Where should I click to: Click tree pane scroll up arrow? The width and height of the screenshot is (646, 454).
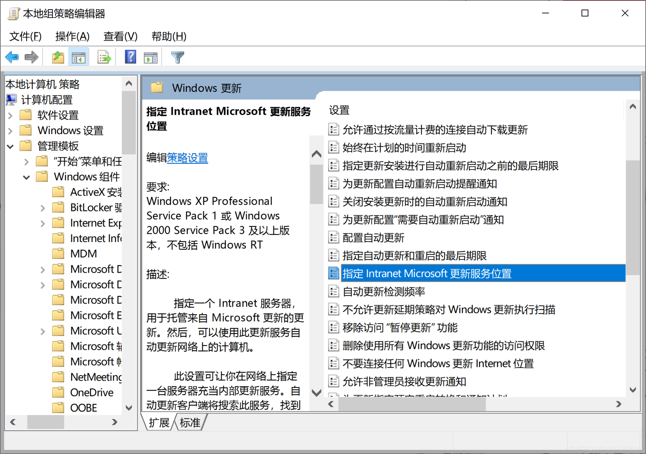click(x=129, y=83)
